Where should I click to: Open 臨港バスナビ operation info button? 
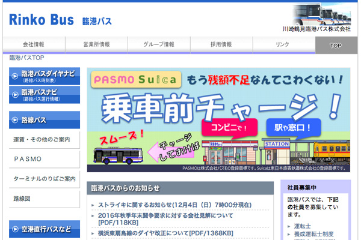coord(45,95)
